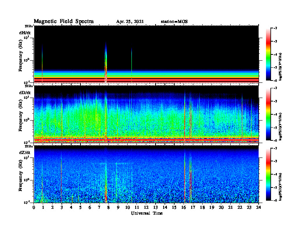Screen dimensions: 308x238
Task: Click the hour 6 tick label on the time axis
Action: [x=90, y=207]
